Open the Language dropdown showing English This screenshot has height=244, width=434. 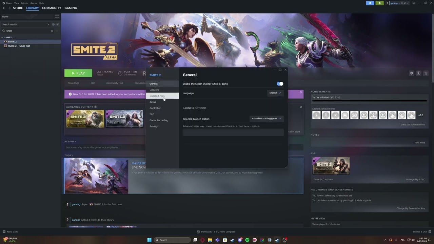click(275, 93)
